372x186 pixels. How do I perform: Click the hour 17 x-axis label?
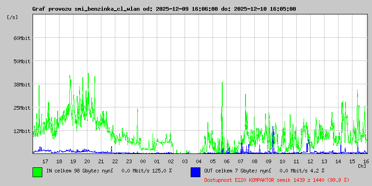pyautogui.click(x=45, y=161)
